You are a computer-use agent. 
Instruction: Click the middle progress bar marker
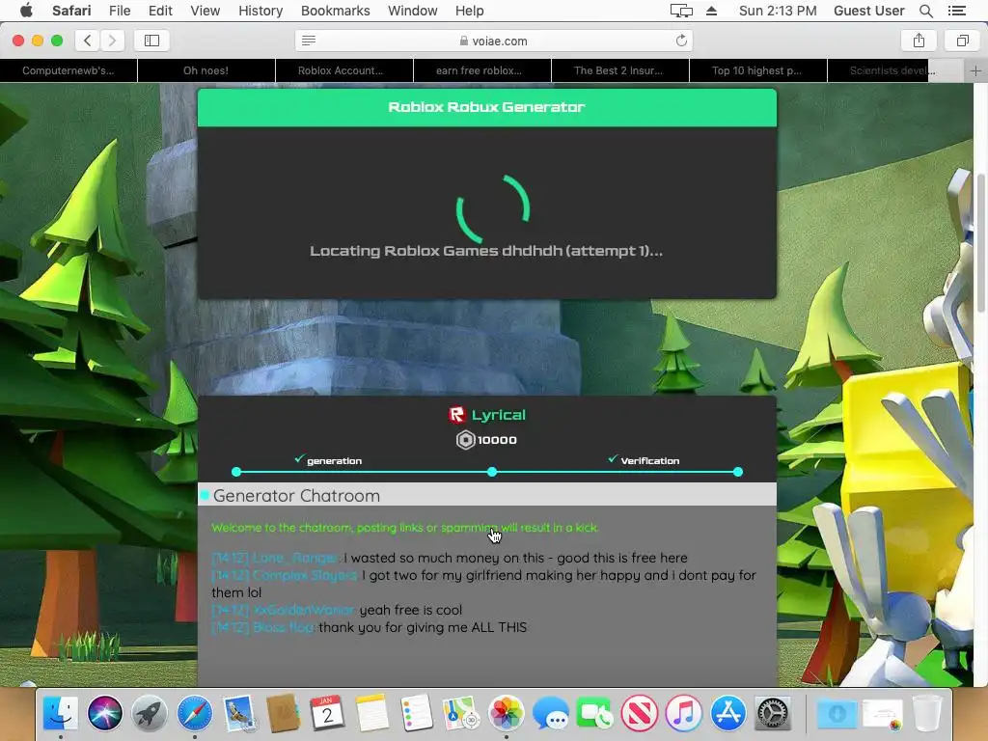coord(492,472)
